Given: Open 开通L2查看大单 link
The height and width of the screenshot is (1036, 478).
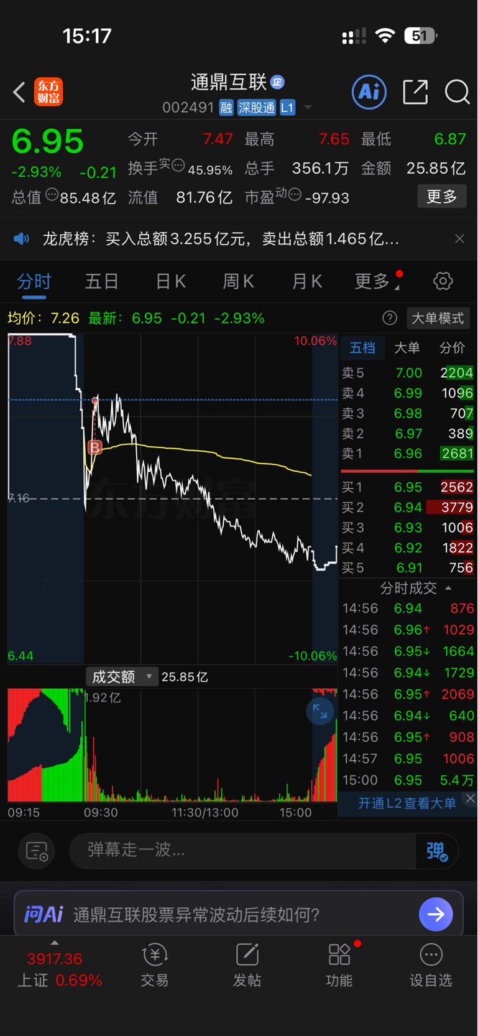Looking at the screenshot, I should tap(407, 803).
